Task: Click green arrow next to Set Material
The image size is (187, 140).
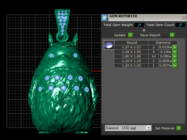Action: tap(179, 128)
